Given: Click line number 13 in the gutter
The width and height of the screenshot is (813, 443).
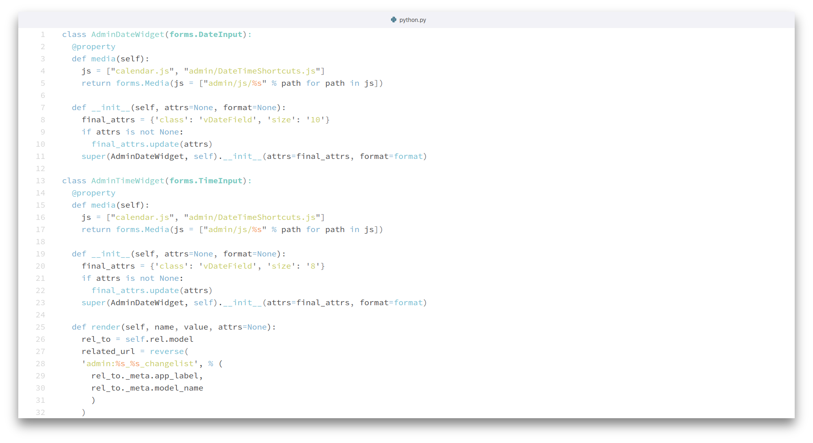Looking at the screenshot, I should click(x=41, y=181).
